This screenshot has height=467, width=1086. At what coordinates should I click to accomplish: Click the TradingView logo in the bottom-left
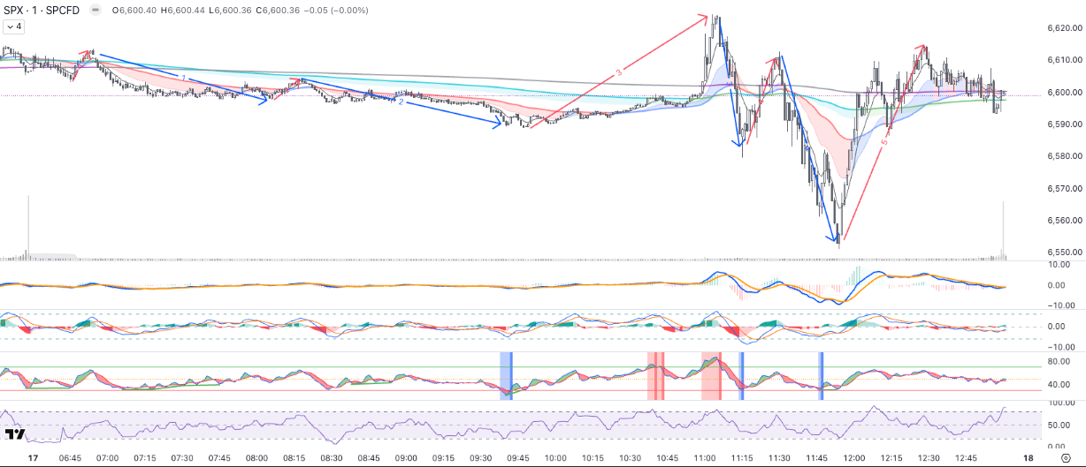click(15, 434)
